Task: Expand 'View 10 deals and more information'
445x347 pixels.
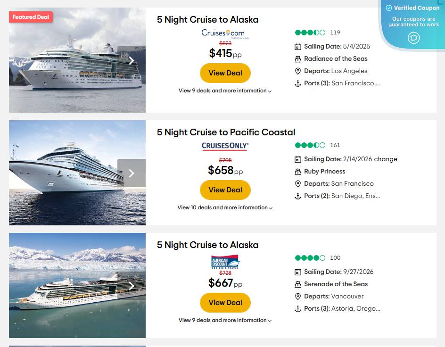Action: point(225,207)
